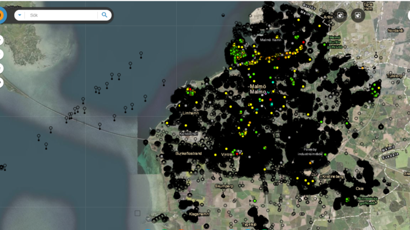This screenshot has width=410, height=230.
Task: Select the small empty square marker left of Klagshamn
Action: [137, 213]
